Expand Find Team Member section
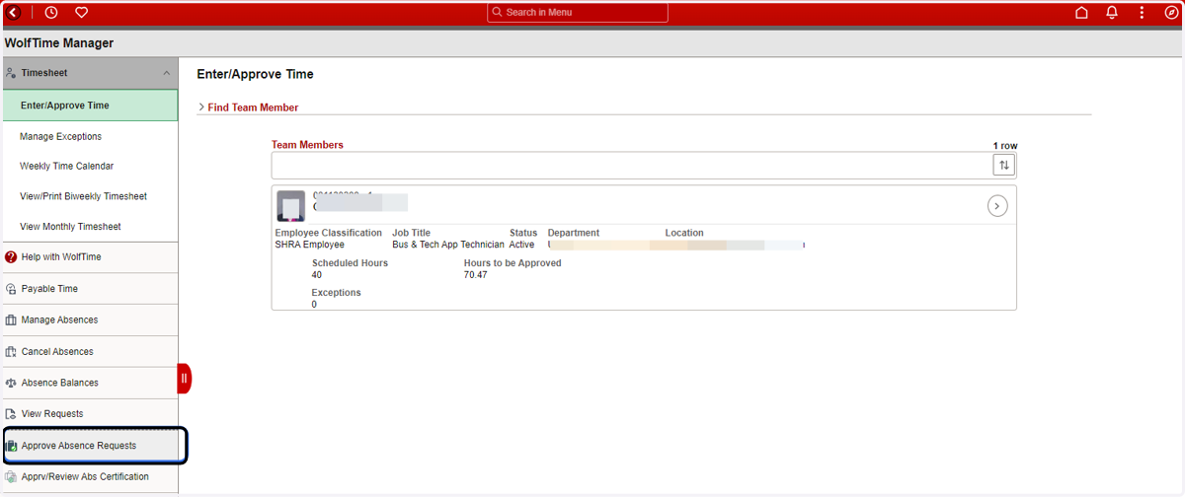The height and width of the screenshot is (497, 1185). point(248,107)
